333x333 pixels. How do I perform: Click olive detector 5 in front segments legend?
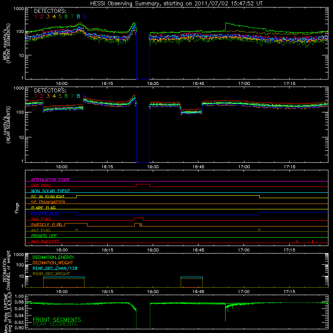coord(60,17)
